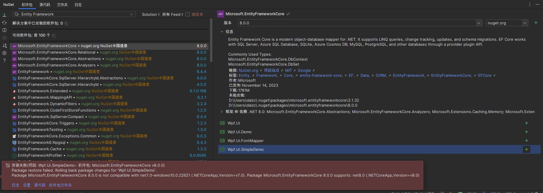The height and width of the screenshot is (193, 543).
Task: Select EntityFrameworkTesting package row
Action: pyautogui.click(x=110, y=130)
